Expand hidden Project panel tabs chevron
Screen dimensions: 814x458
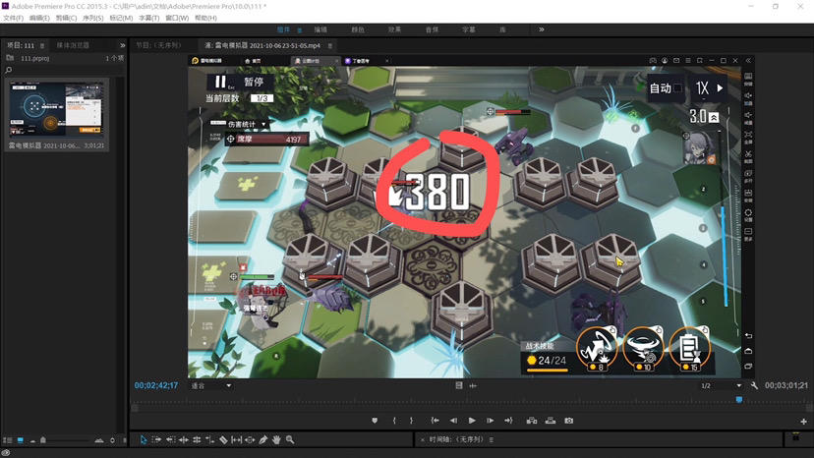[123, 45]
